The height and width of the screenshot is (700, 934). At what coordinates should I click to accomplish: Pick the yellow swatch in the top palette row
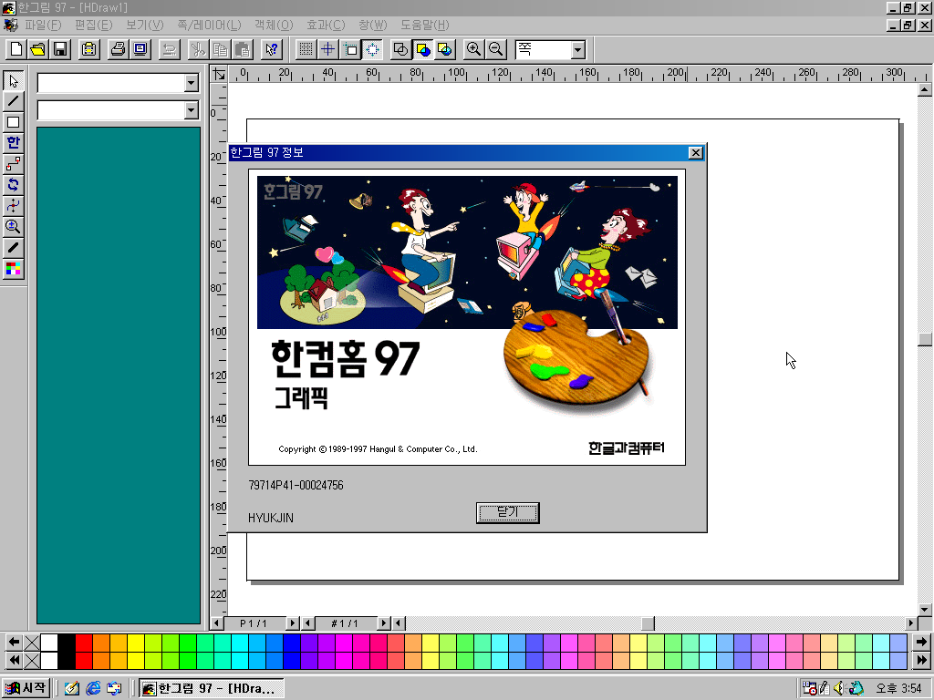(136, 643)
